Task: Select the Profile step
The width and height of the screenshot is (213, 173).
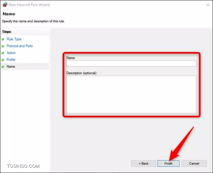Action: 11,60
